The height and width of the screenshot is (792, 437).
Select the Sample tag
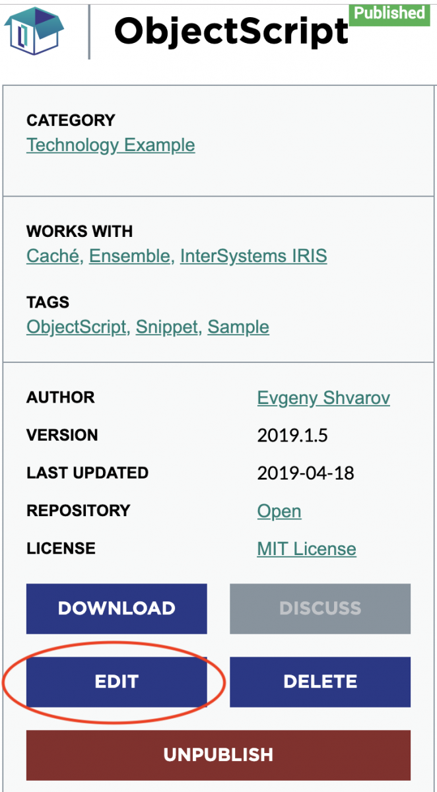[238, 327]
